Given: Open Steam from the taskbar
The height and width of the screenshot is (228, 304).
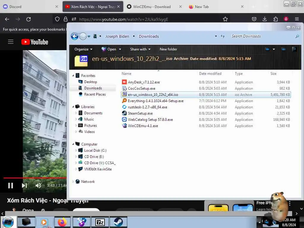Looking at the screenshot, I should coord(118,222).
